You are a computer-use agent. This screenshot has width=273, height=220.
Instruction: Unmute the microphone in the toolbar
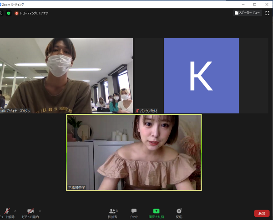click(6, 211)
